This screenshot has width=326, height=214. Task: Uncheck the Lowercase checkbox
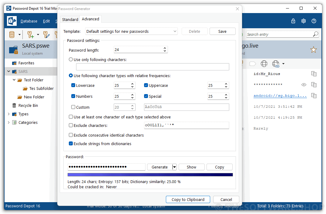coord(73,85)
